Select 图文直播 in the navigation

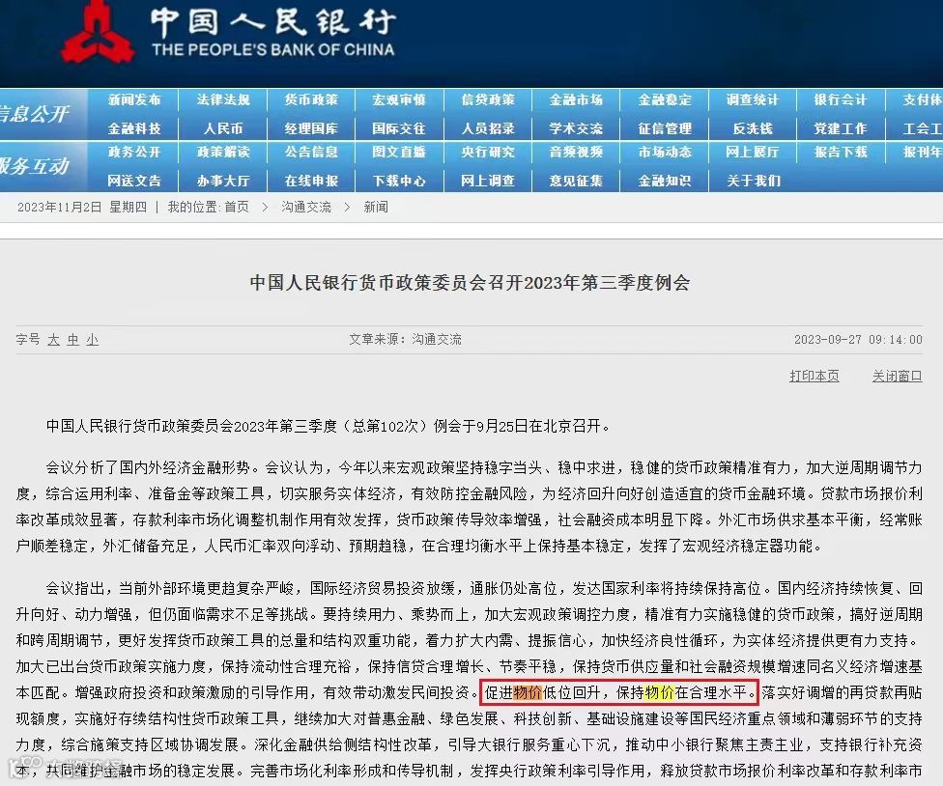399,152
